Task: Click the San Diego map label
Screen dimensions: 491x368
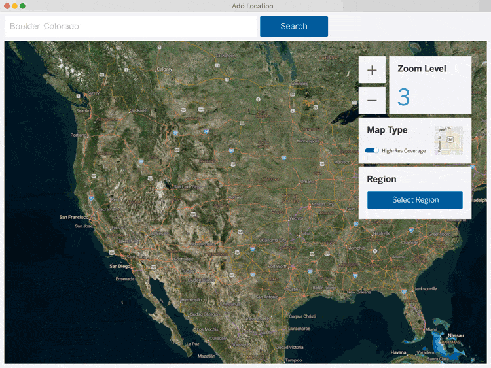Action: point(120,266)
